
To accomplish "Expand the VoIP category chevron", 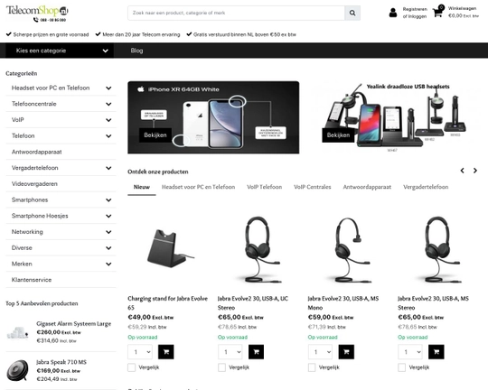I will coord(108,120).
